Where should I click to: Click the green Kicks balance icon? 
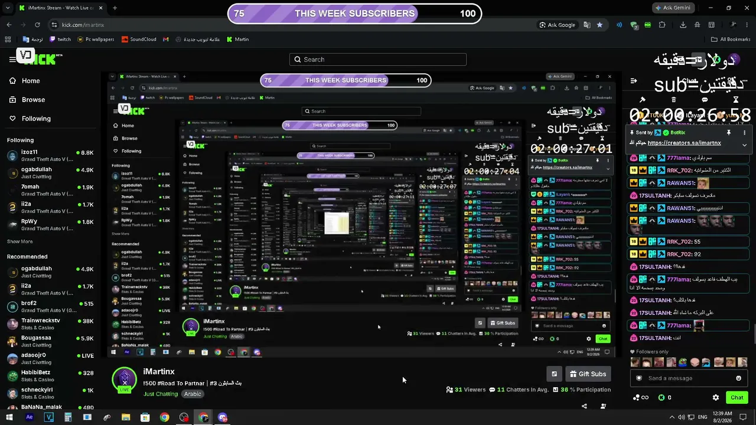661,397
